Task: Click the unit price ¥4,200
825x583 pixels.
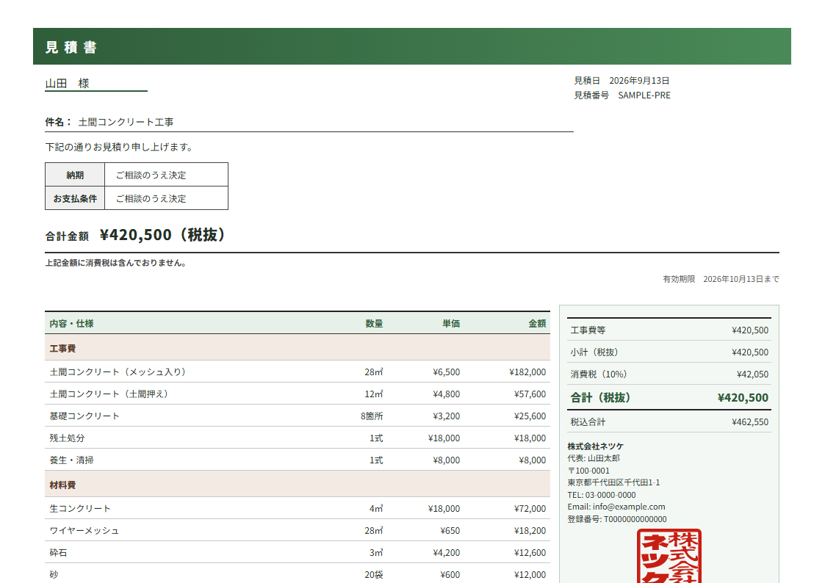Action: [x=446, y=552]
